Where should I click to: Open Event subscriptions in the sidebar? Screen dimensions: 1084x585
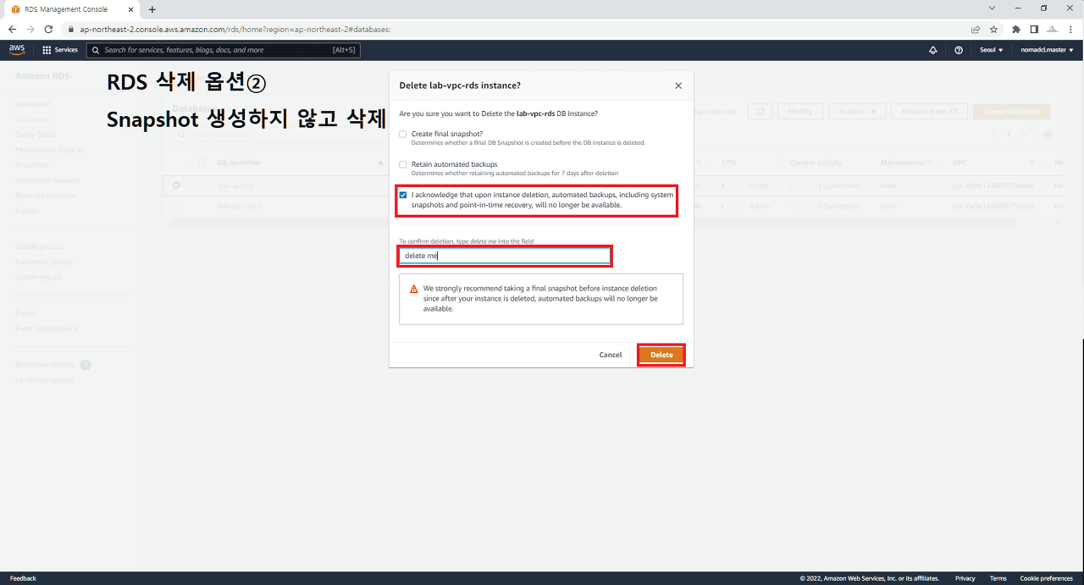(47, 328)
